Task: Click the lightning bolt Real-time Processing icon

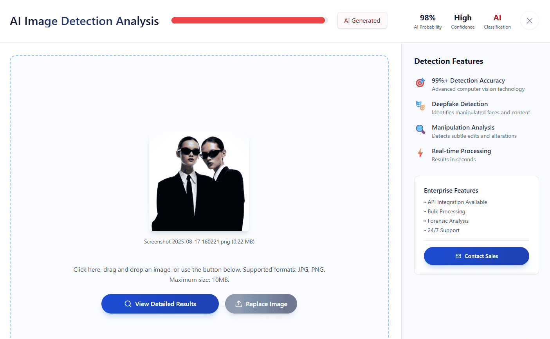Action: (420, 153)
